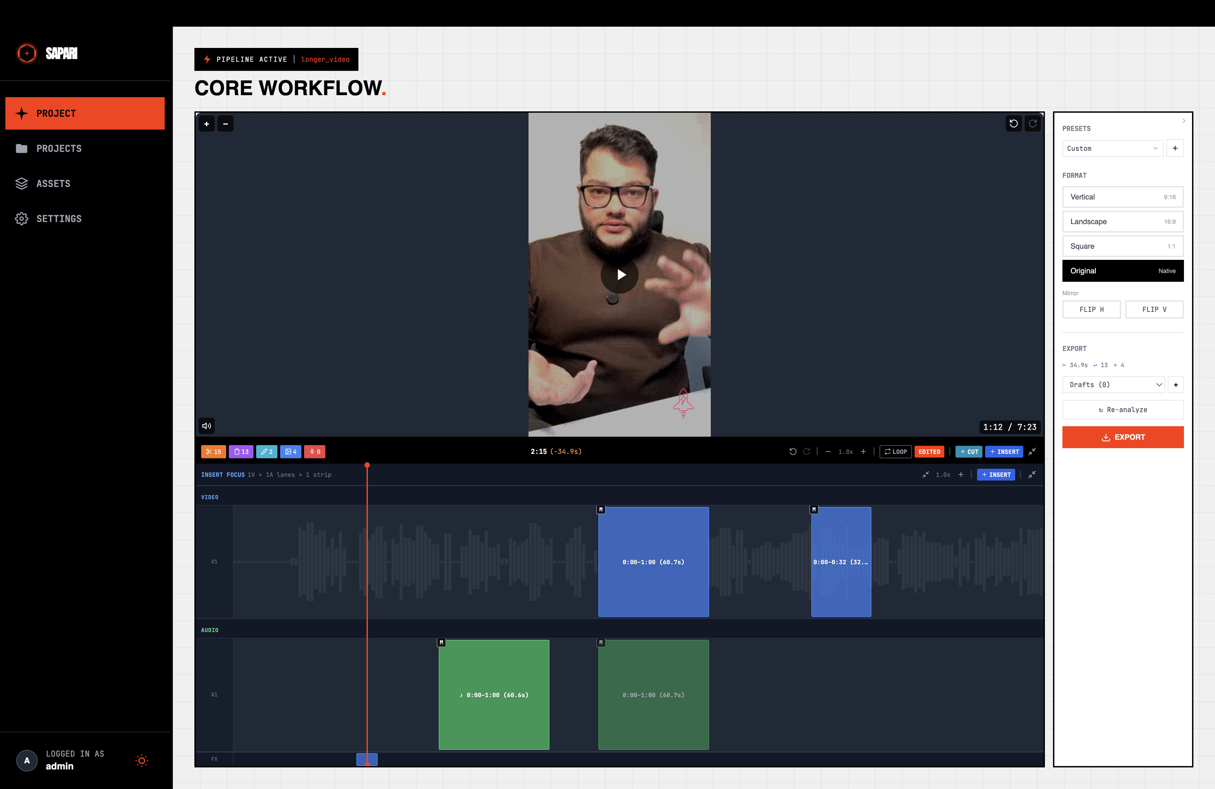
Task: Zoom in on the video preview with plus
Action: (x=207, y=124)
